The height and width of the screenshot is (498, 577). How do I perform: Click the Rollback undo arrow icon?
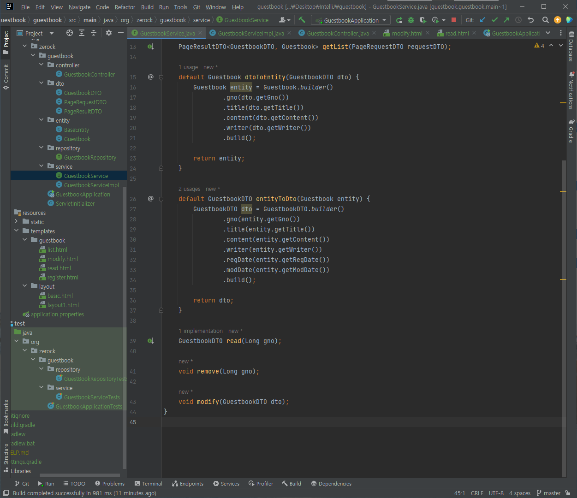[x=530, y=20]
